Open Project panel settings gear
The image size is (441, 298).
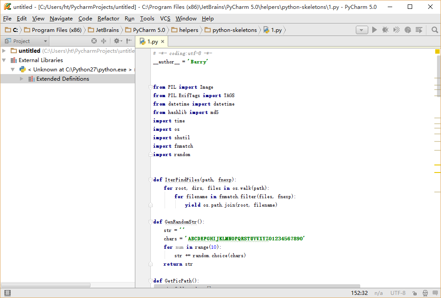point(116,41)
